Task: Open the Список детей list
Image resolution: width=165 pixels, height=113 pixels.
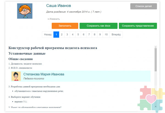Action: point(144,6)
